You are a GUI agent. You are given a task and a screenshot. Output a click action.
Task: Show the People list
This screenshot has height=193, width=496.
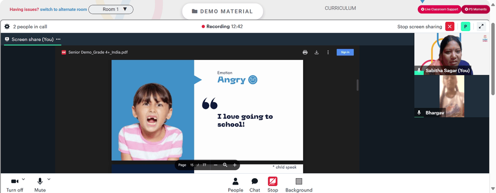pos(235,185)
